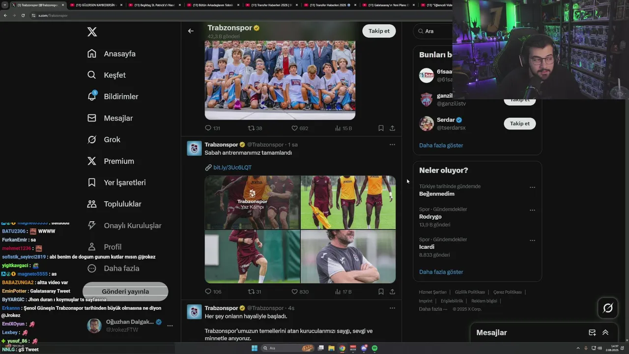This screenshot has height=354, width=629.
Task: Like the tweet with 830 likes
Action: click(x=300, y=292)
